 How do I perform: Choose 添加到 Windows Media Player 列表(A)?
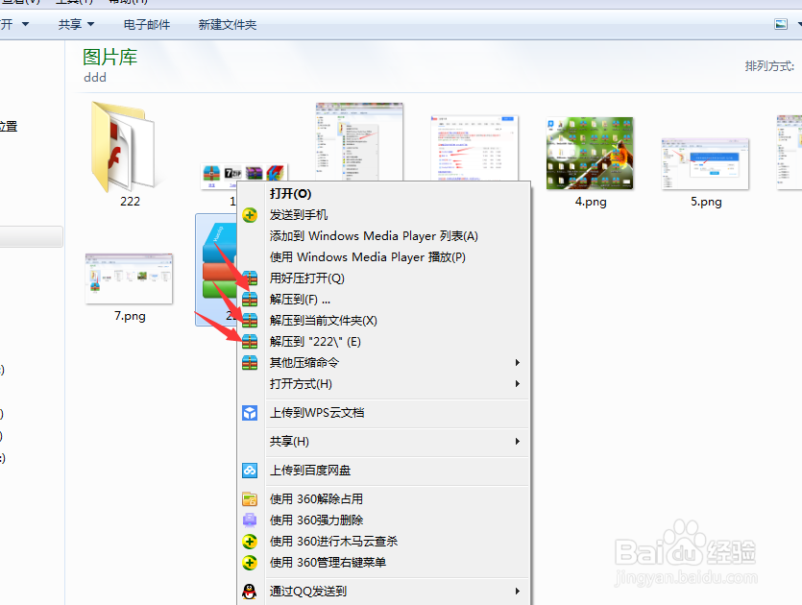[384, 236]
